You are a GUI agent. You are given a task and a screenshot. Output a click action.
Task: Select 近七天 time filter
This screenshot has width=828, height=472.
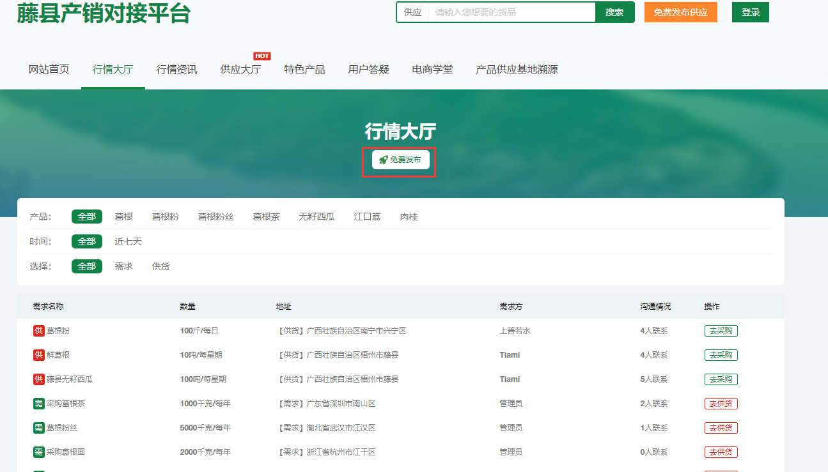[128, 241]
